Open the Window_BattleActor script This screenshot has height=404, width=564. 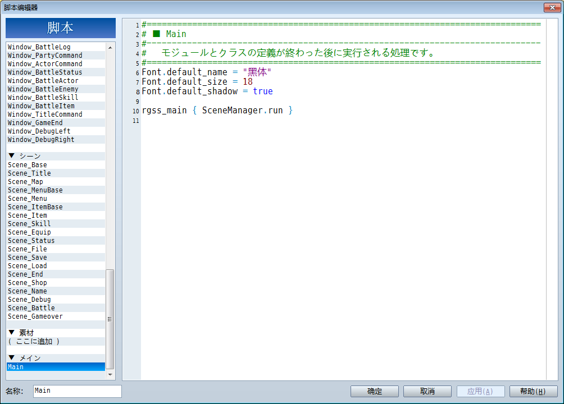(x=56, y=80)
